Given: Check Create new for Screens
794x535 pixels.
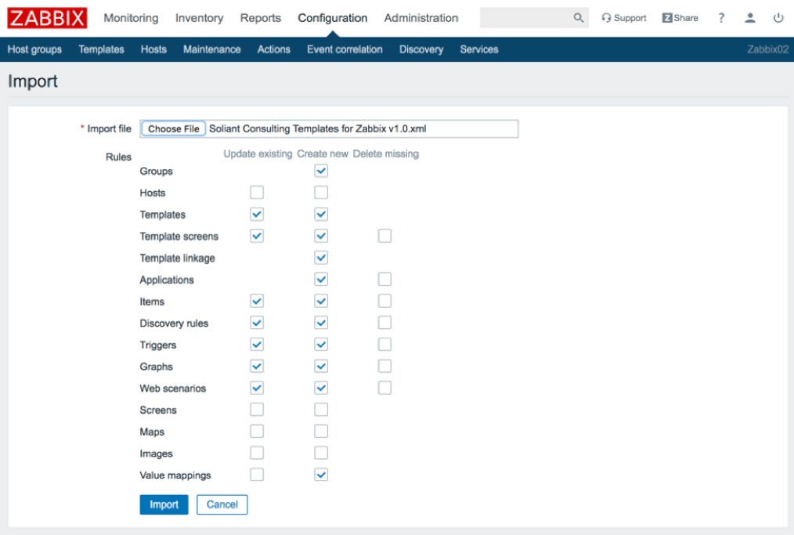Looking at the screenshot, I should pyautogui.click(x=321, y=410).
